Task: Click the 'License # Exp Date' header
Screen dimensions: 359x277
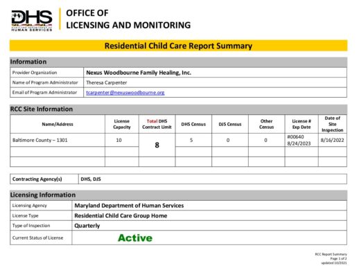Action: [301, 124]
